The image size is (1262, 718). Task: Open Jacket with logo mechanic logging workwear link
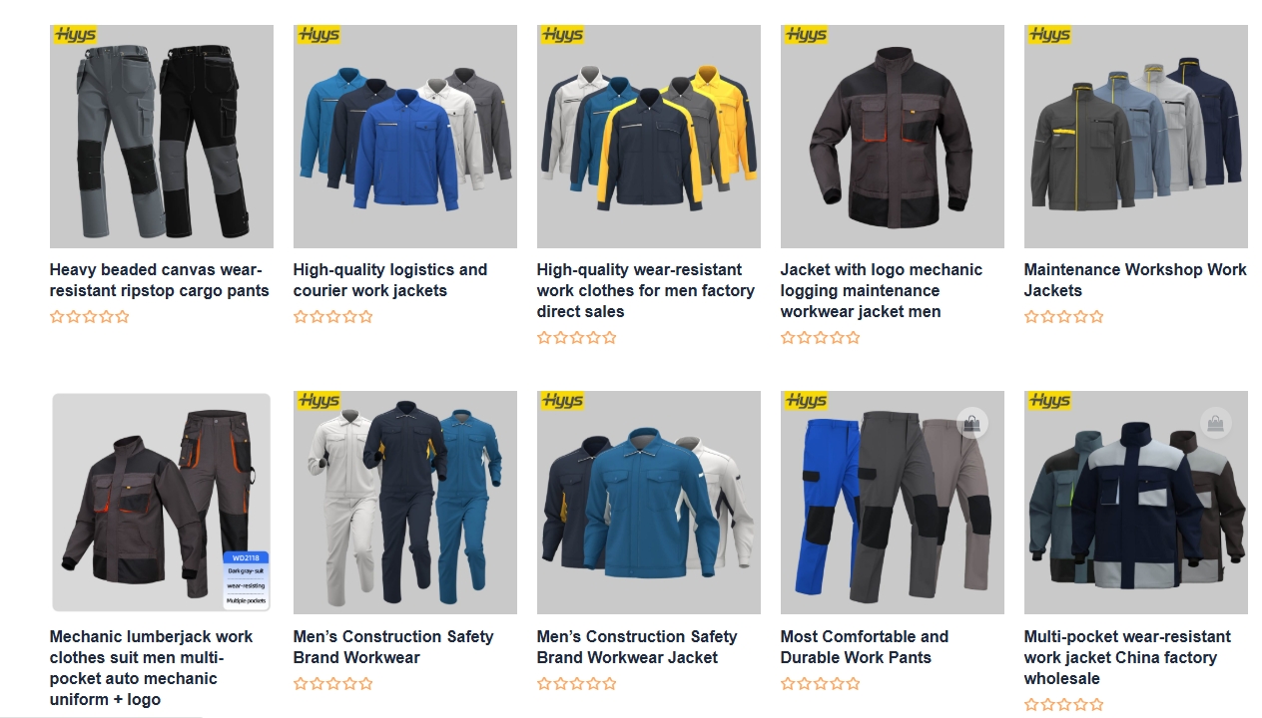coord(882,290)
